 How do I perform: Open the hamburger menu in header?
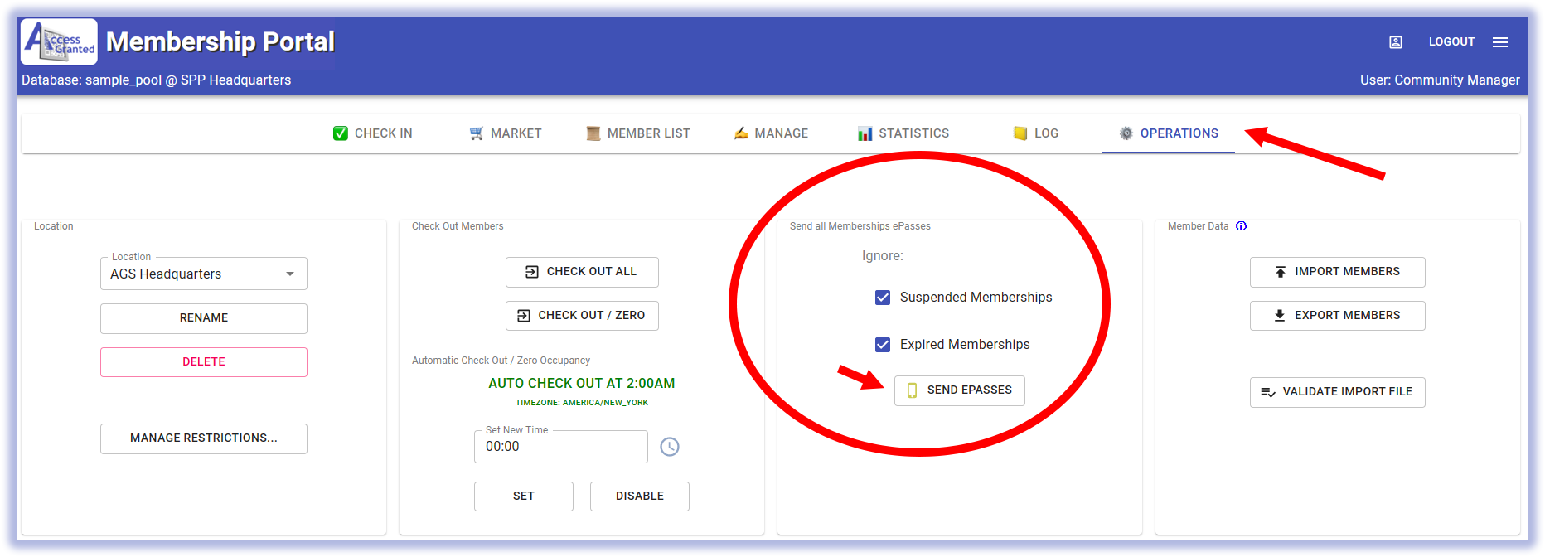1500,42
